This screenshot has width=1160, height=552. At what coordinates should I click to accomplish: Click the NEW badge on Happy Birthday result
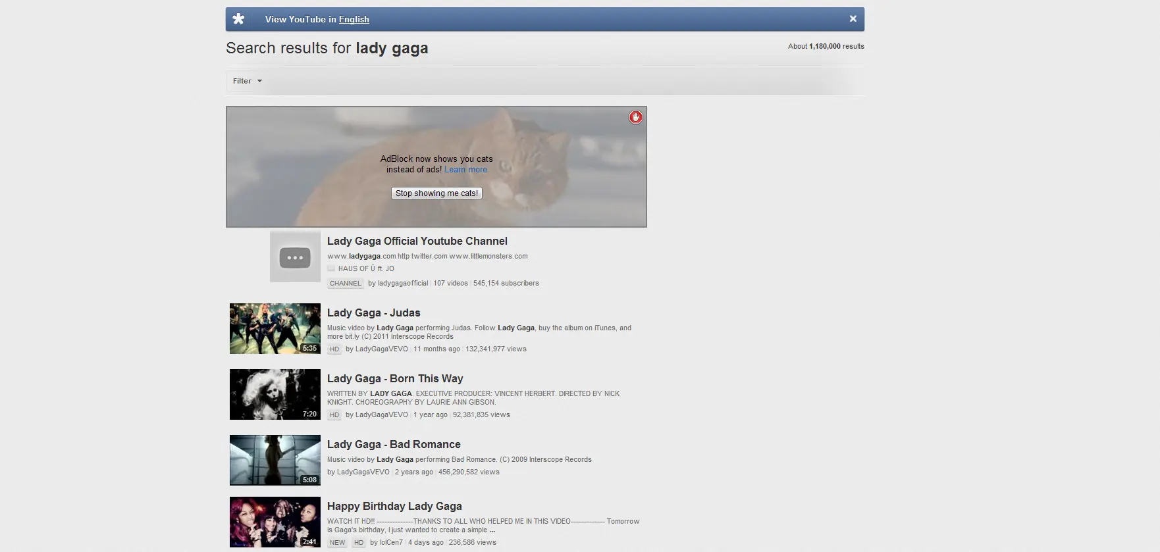click(x=338, y=543)
